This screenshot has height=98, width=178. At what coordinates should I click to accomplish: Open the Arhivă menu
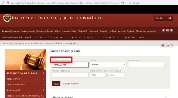[x=121, y=31]
